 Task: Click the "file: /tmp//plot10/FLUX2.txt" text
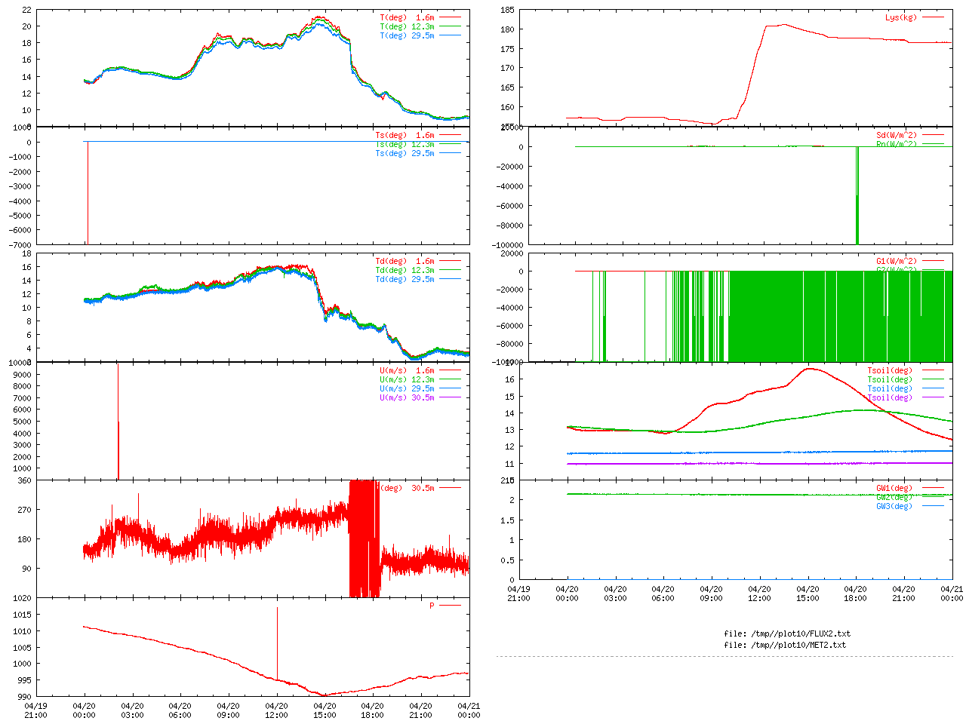787,633
